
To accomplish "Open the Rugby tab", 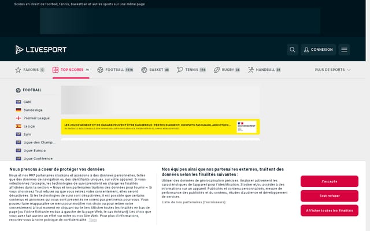I will click(x=227, y=70).
